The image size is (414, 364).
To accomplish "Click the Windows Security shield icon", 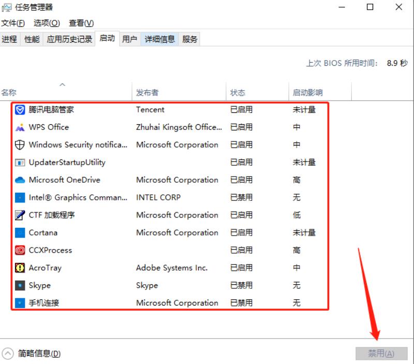I will click(x=20, y=145).
